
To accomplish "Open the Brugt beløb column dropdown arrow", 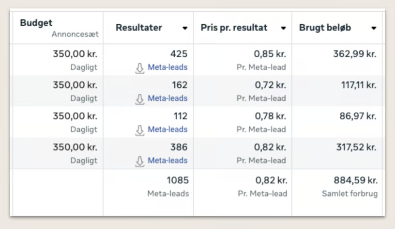I will 374,28.
